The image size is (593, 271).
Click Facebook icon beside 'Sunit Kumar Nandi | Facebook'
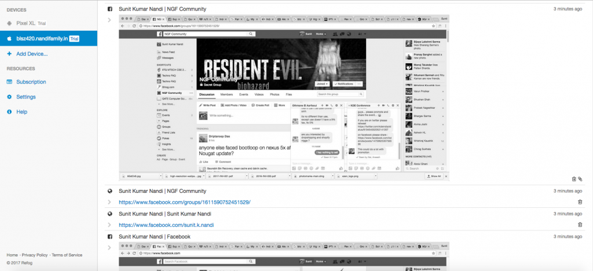tap(110, 237)
